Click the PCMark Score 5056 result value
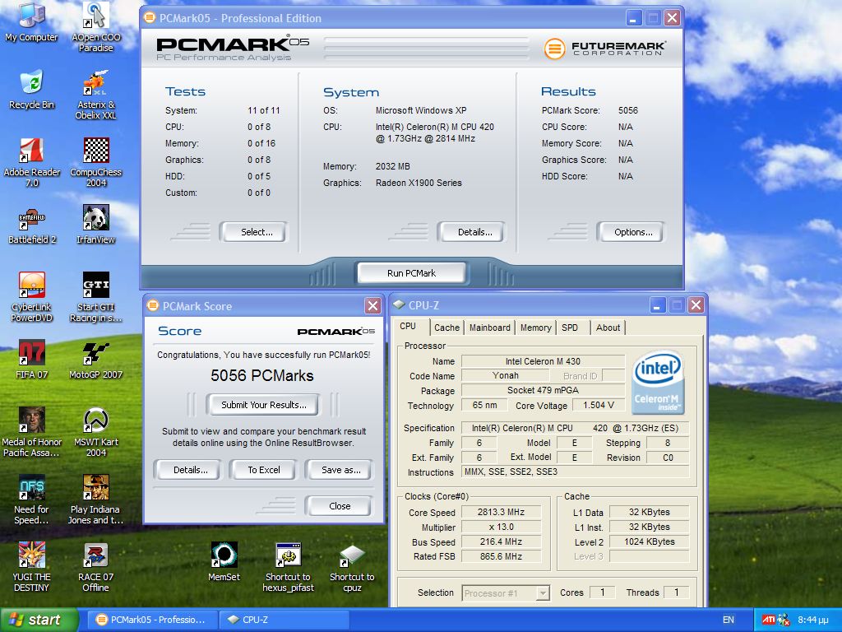The width and height of the screenshot is (842, 632). pyautogui.click(x=627, y=110)
